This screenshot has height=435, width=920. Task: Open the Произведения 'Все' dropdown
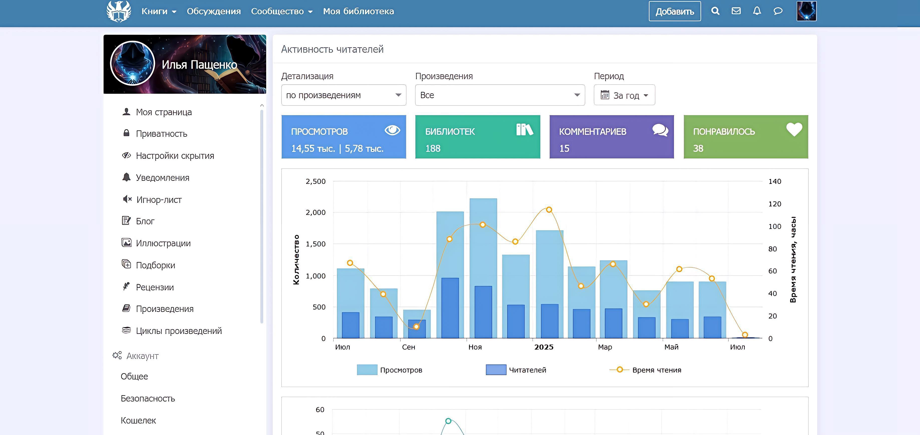coord(500,95)
